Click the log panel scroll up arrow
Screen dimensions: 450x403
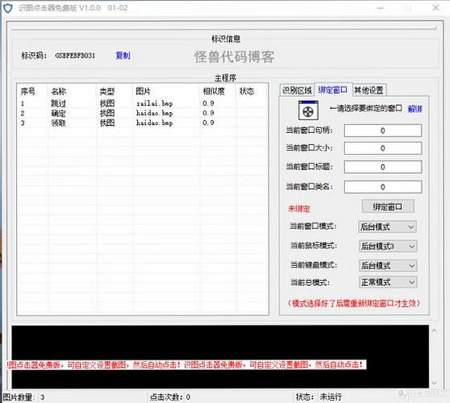[x=434, y=331]
